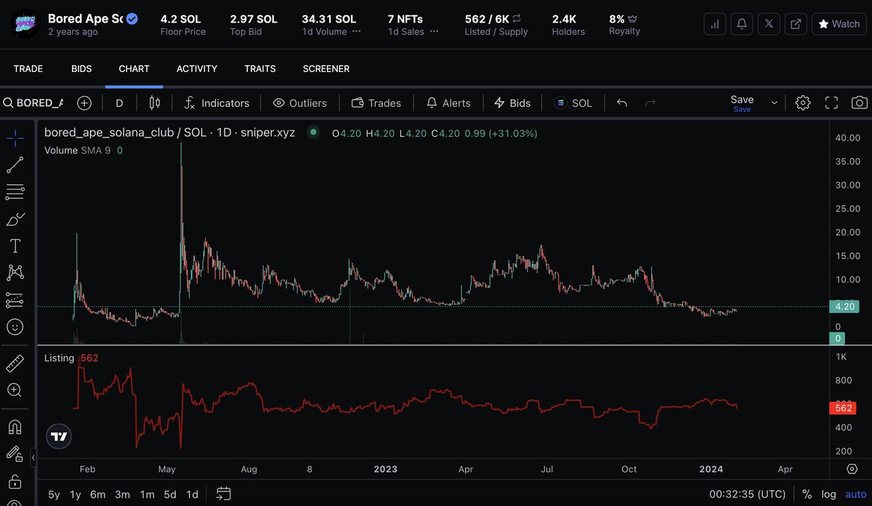The height and width of the screenshot is (506, 872).
Task: Set the range to 5y
Action: 54,494
